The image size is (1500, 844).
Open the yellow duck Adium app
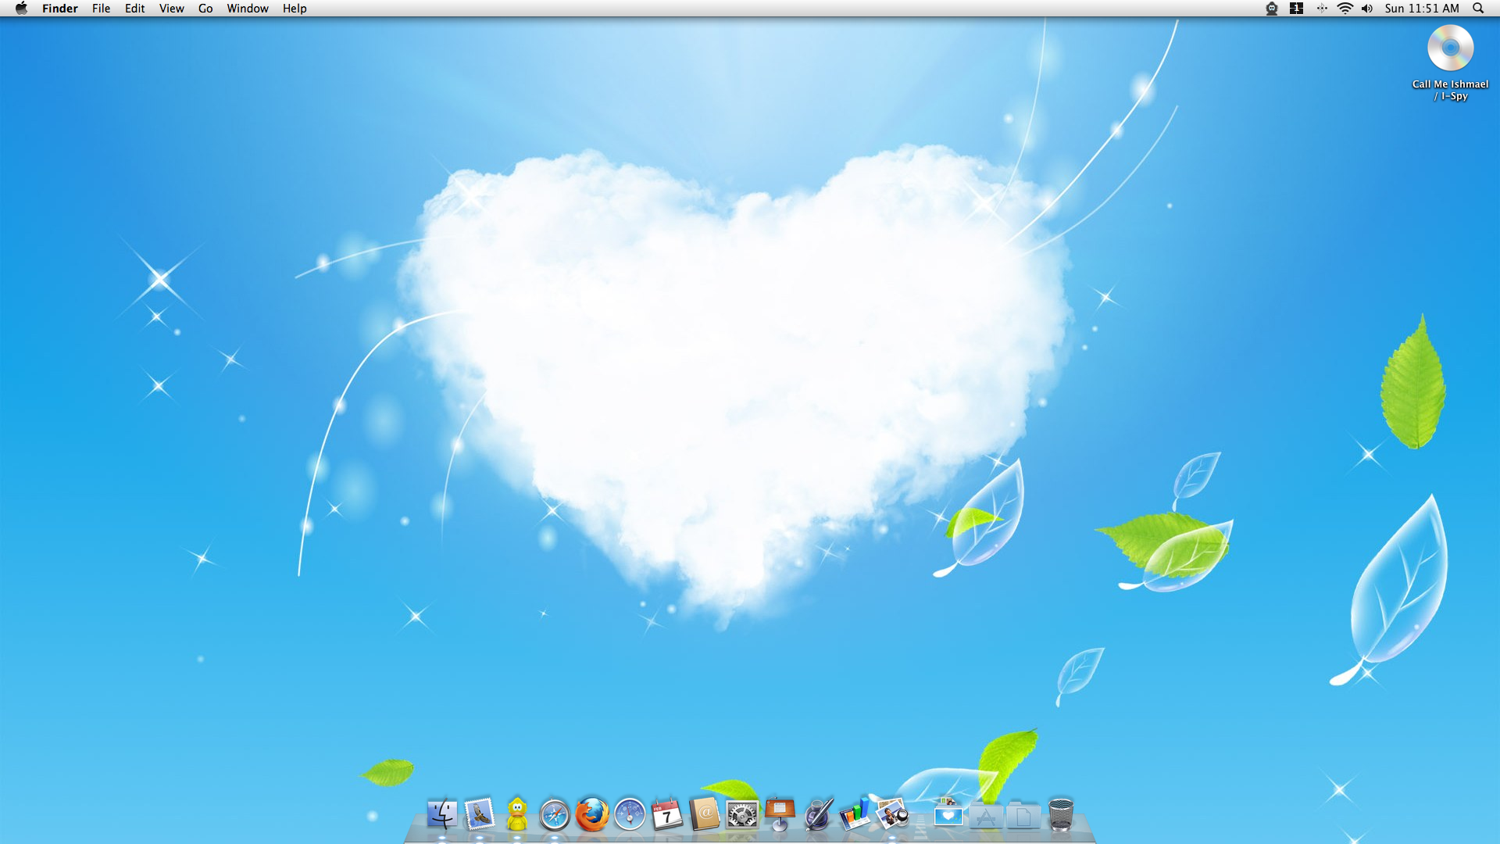pos(517,815)
